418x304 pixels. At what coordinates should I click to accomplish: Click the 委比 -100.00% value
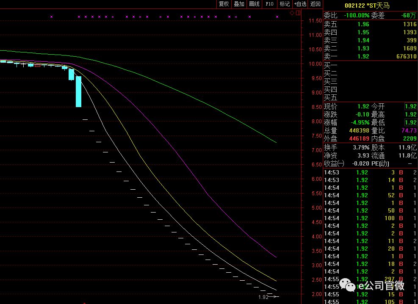[357, 15]
